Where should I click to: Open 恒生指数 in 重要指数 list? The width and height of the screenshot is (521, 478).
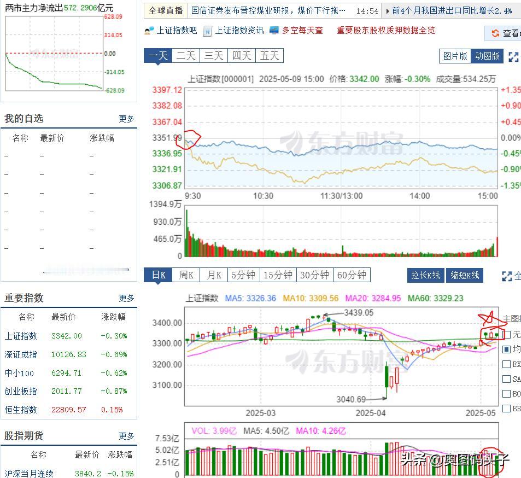click(x=21, y=410)
